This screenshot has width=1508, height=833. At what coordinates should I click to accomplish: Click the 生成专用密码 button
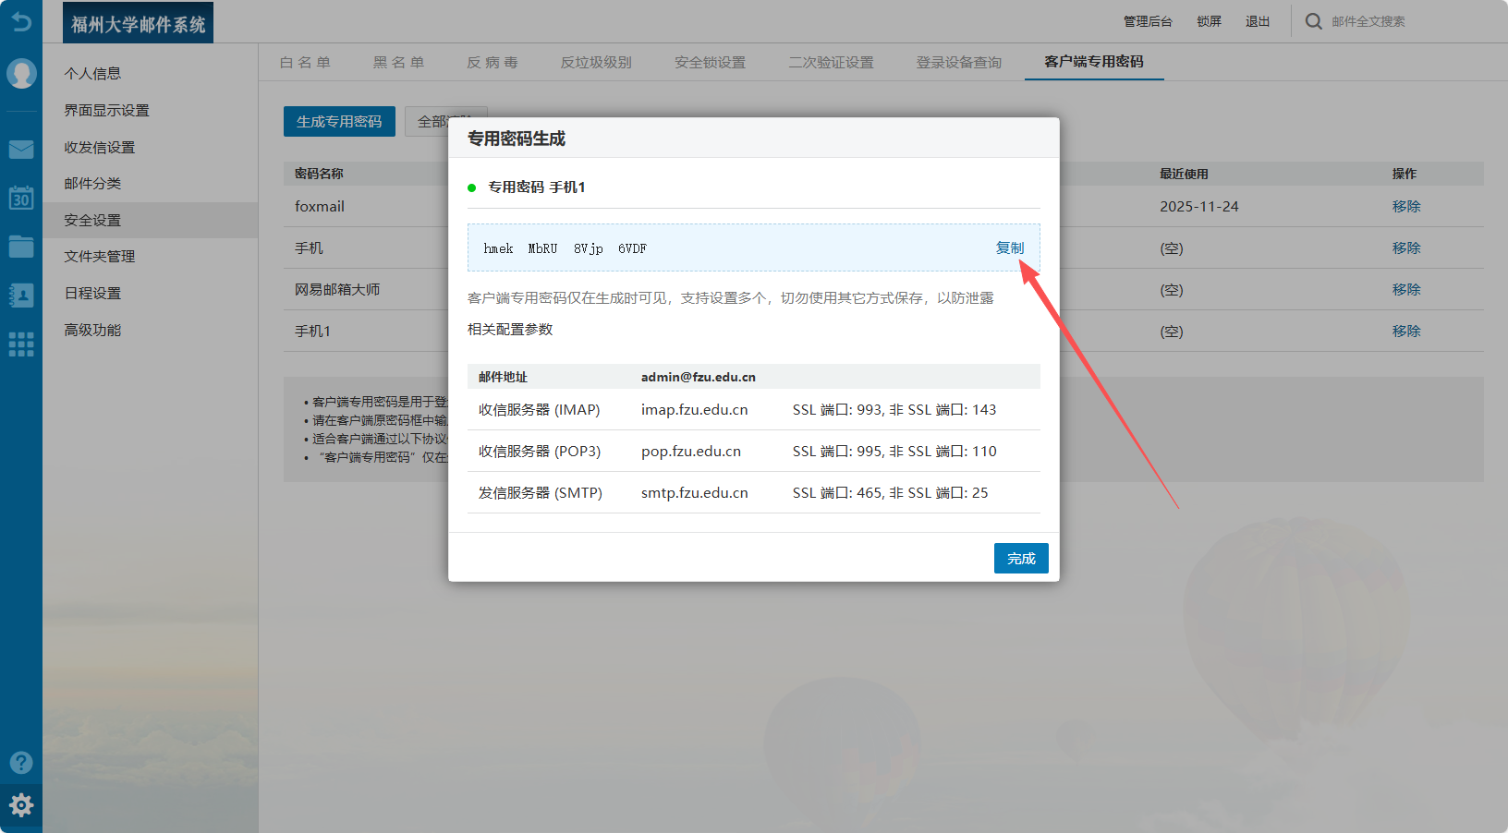(x=339, y=122)
